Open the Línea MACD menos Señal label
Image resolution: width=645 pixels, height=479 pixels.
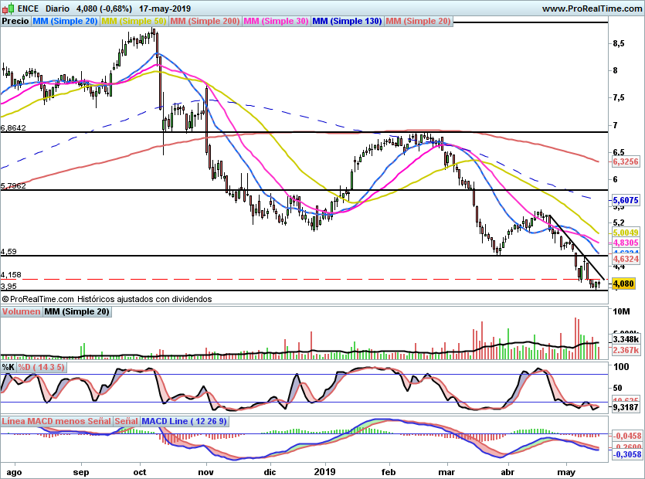56,421
